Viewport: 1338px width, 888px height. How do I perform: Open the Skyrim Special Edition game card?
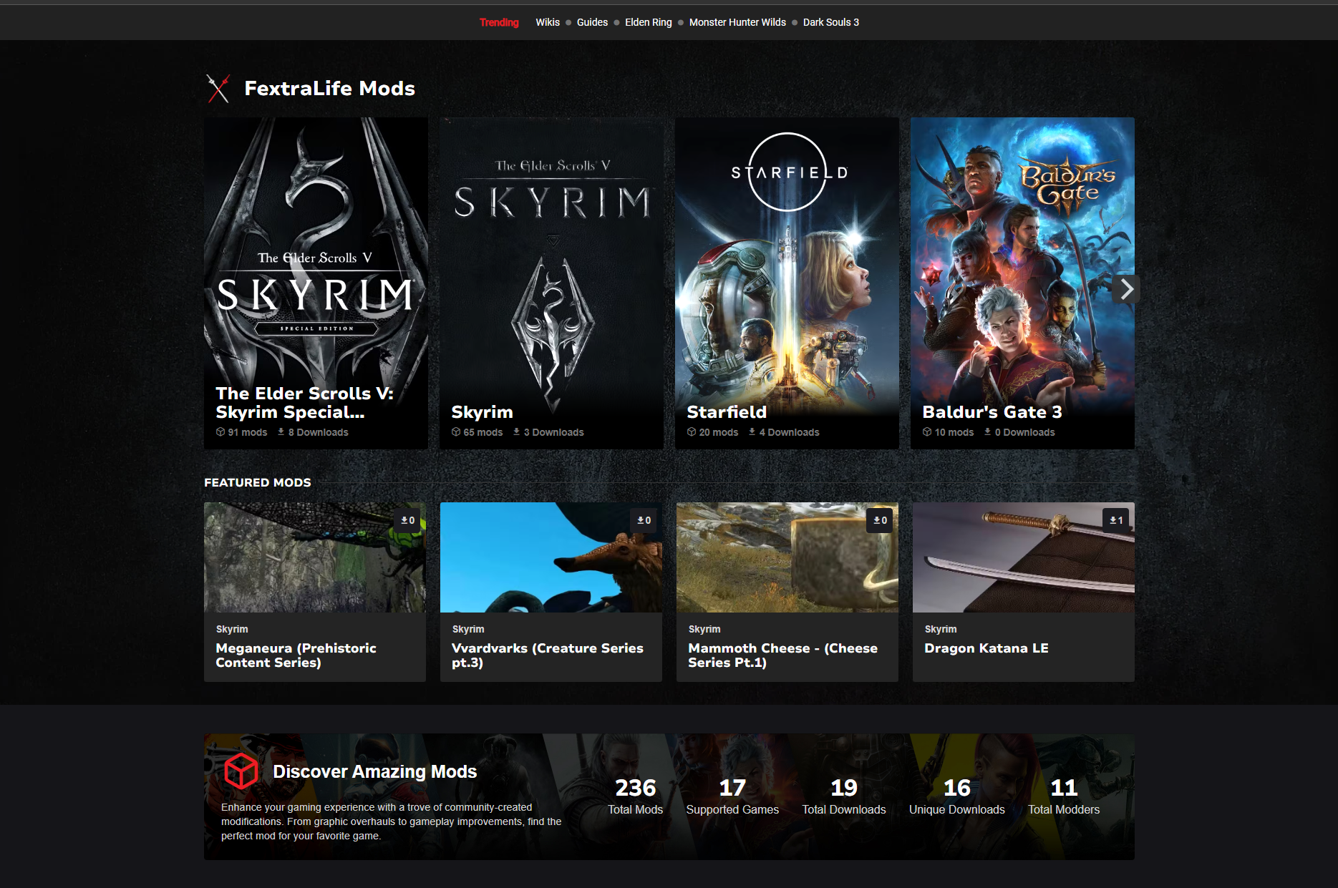click(316, 283)
